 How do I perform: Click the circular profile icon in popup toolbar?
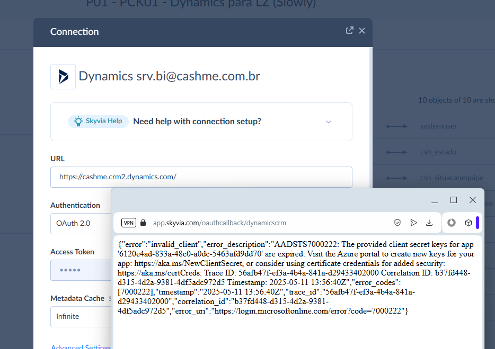coord(452,223)
